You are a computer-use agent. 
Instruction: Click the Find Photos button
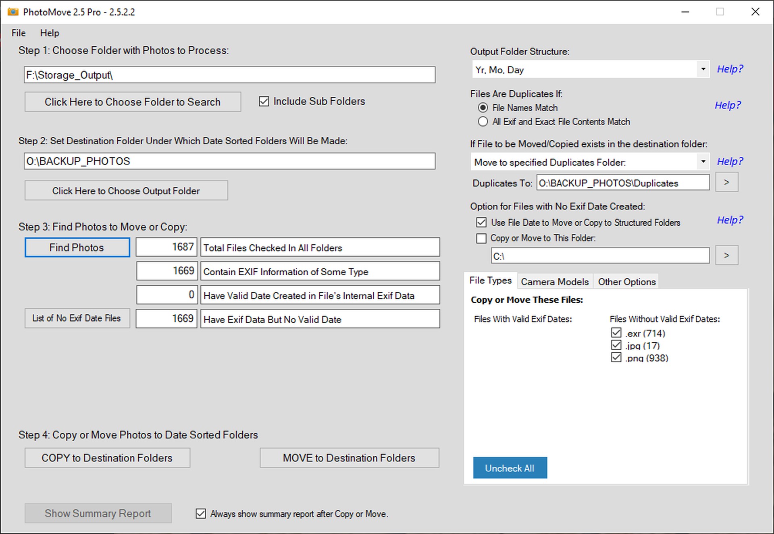click(77, 247)
